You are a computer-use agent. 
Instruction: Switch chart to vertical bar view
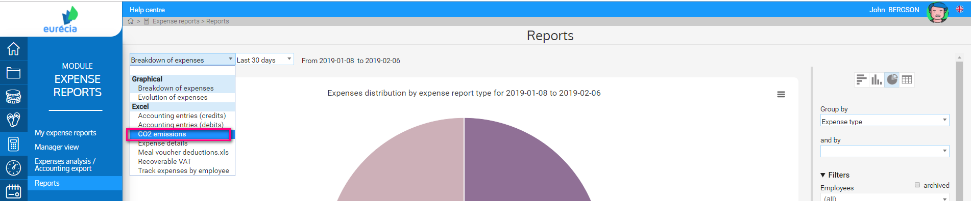(877, 79)
